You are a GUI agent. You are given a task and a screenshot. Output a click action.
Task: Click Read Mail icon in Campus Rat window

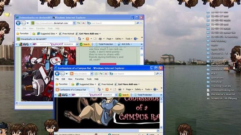(x=114, y=89)
